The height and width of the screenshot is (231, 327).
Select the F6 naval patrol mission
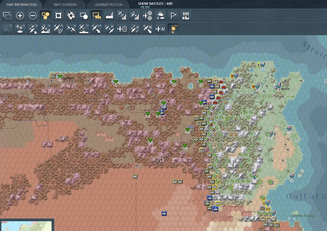tap(71, 28)
